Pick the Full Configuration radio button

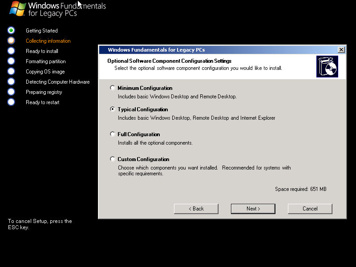tap(113, 134)
